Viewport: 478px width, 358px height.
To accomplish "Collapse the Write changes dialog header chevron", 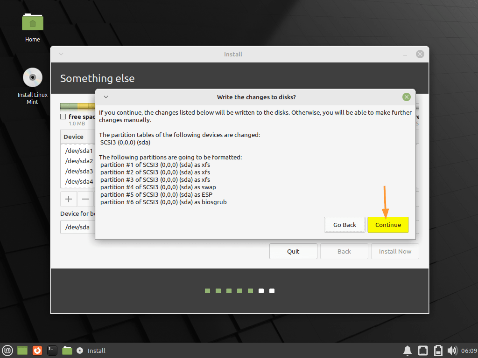I will click(x=105, y=97).
